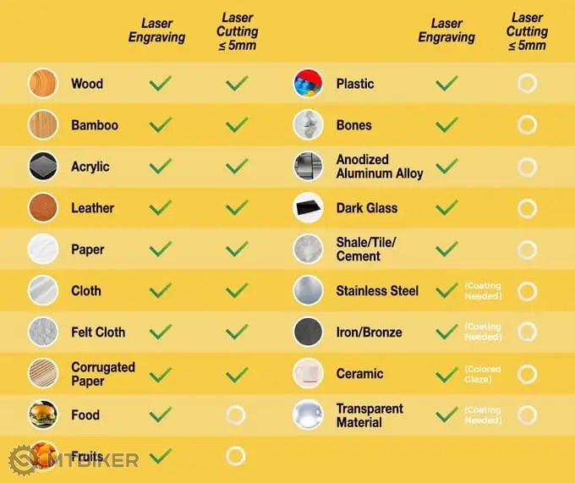Select the Food laser cutting circle
Viewport: 575px width, 483px height.
(x=236, y=415)
